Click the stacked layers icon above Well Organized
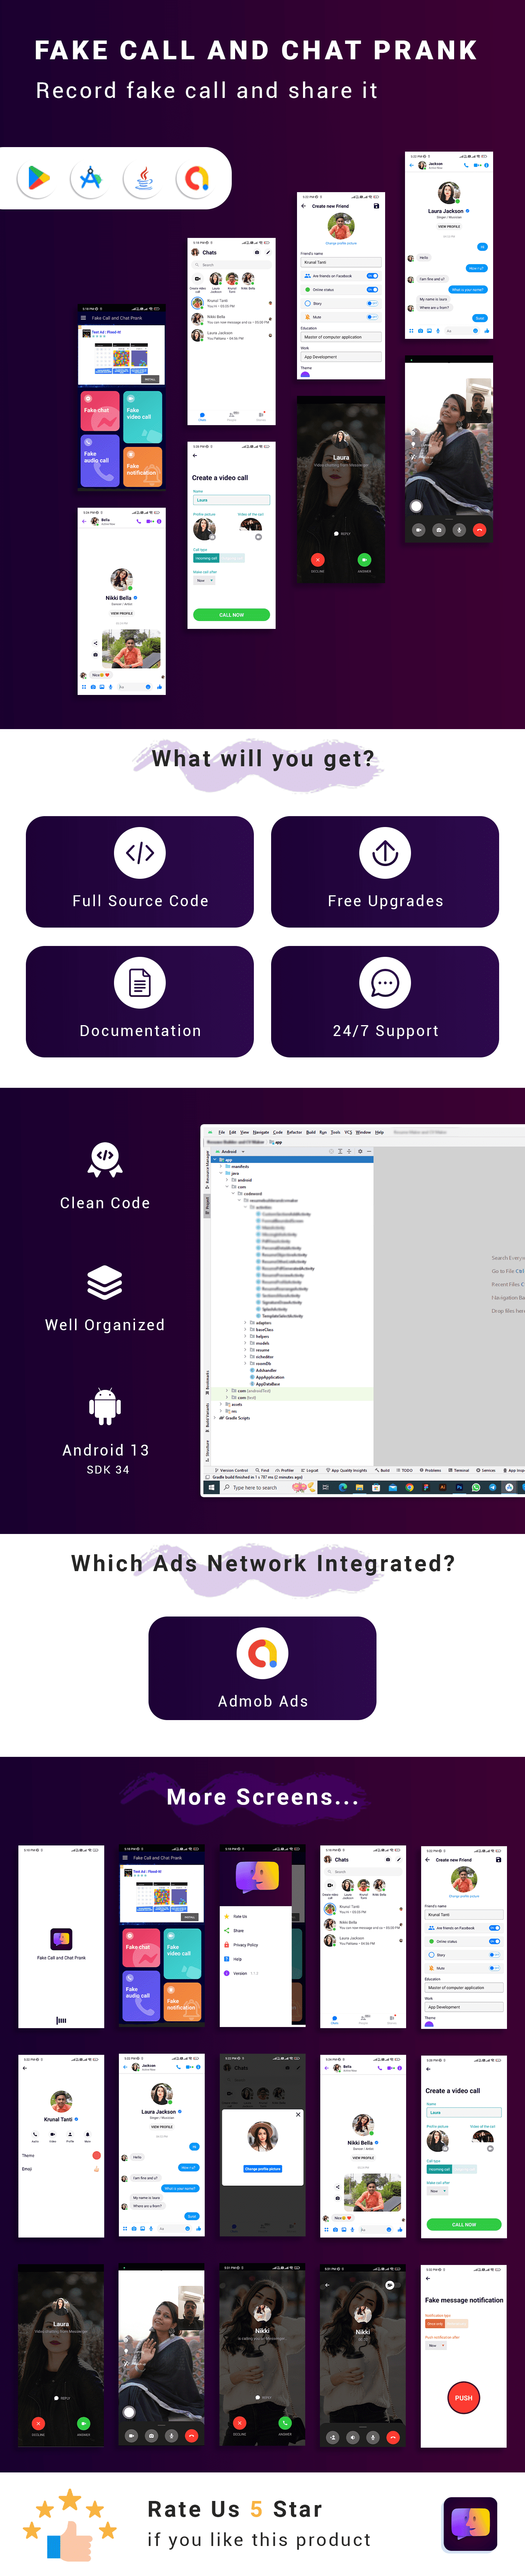The width and height of the screenshot is (525, 2576). (x=105, y=1282)
